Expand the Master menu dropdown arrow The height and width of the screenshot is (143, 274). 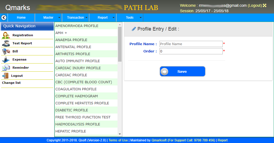coord(59,18)
